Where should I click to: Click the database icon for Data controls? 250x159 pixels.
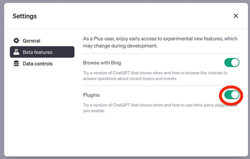tap(16, 64)
